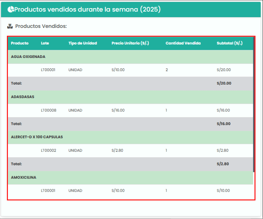263x219 pixels.
Task: Click the Producto column header
Action: [x=20, y=43]
